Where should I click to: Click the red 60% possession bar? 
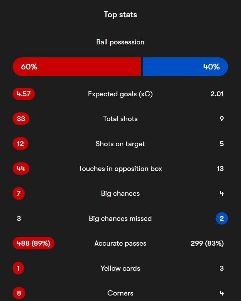(77, 67)
